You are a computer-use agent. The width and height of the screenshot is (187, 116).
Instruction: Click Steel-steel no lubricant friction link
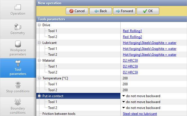click(140, 114)
